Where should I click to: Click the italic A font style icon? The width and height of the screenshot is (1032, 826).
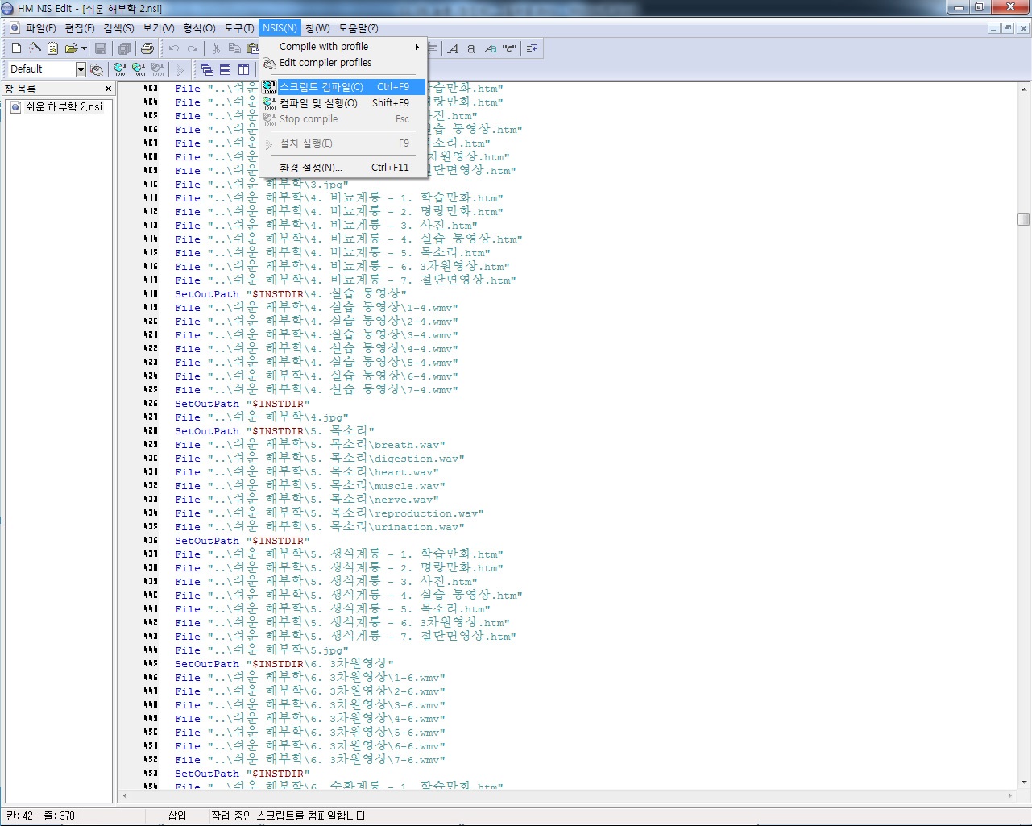click(454, 48)
